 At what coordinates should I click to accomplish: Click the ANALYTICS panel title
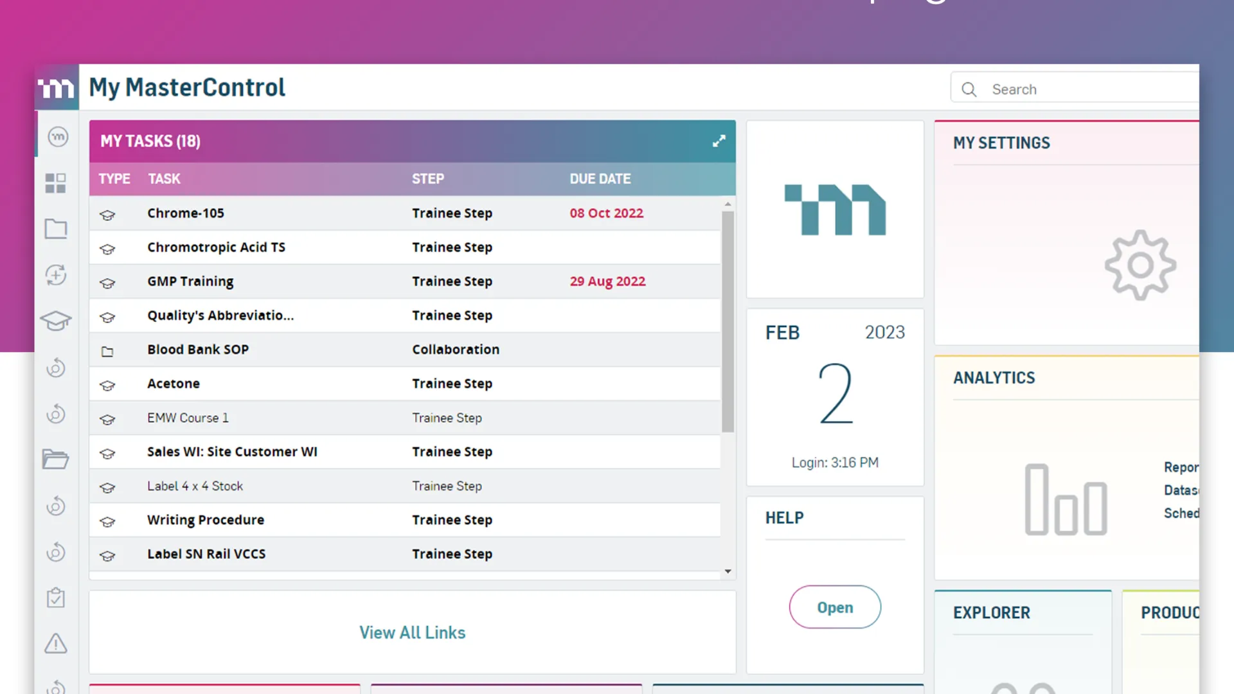[x=994, y=378]
